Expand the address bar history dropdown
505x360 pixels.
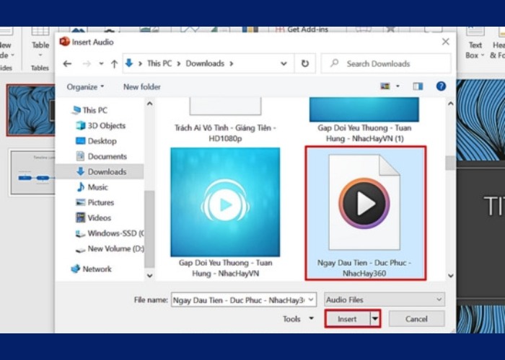284,63
